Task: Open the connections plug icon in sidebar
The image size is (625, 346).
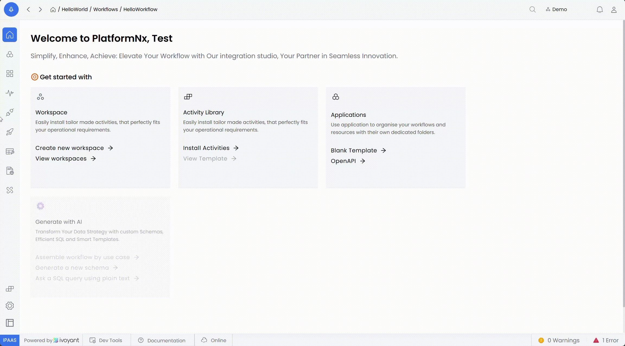Action: pos(10,112)
